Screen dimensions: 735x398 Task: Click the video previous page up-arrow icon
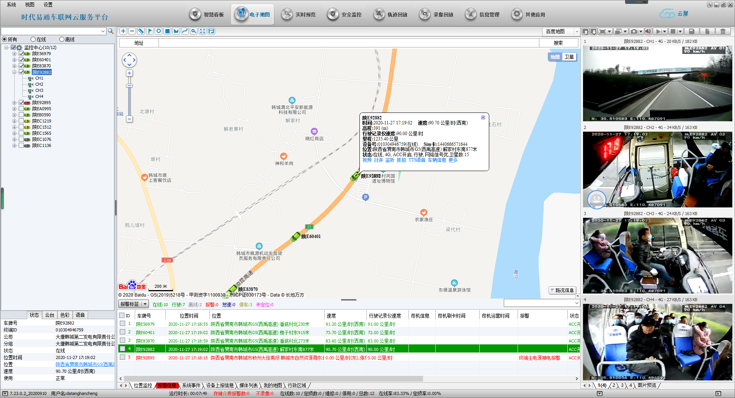(585, 31)
